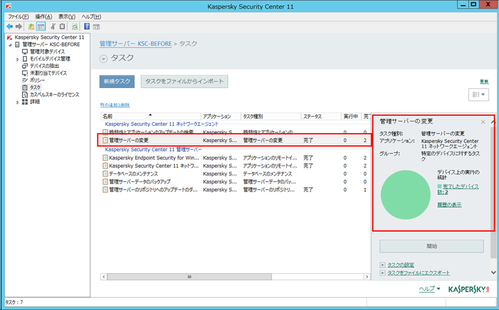
Task: Open カスペルスキーのライセンス in the tree
Action: pos(54,94)
